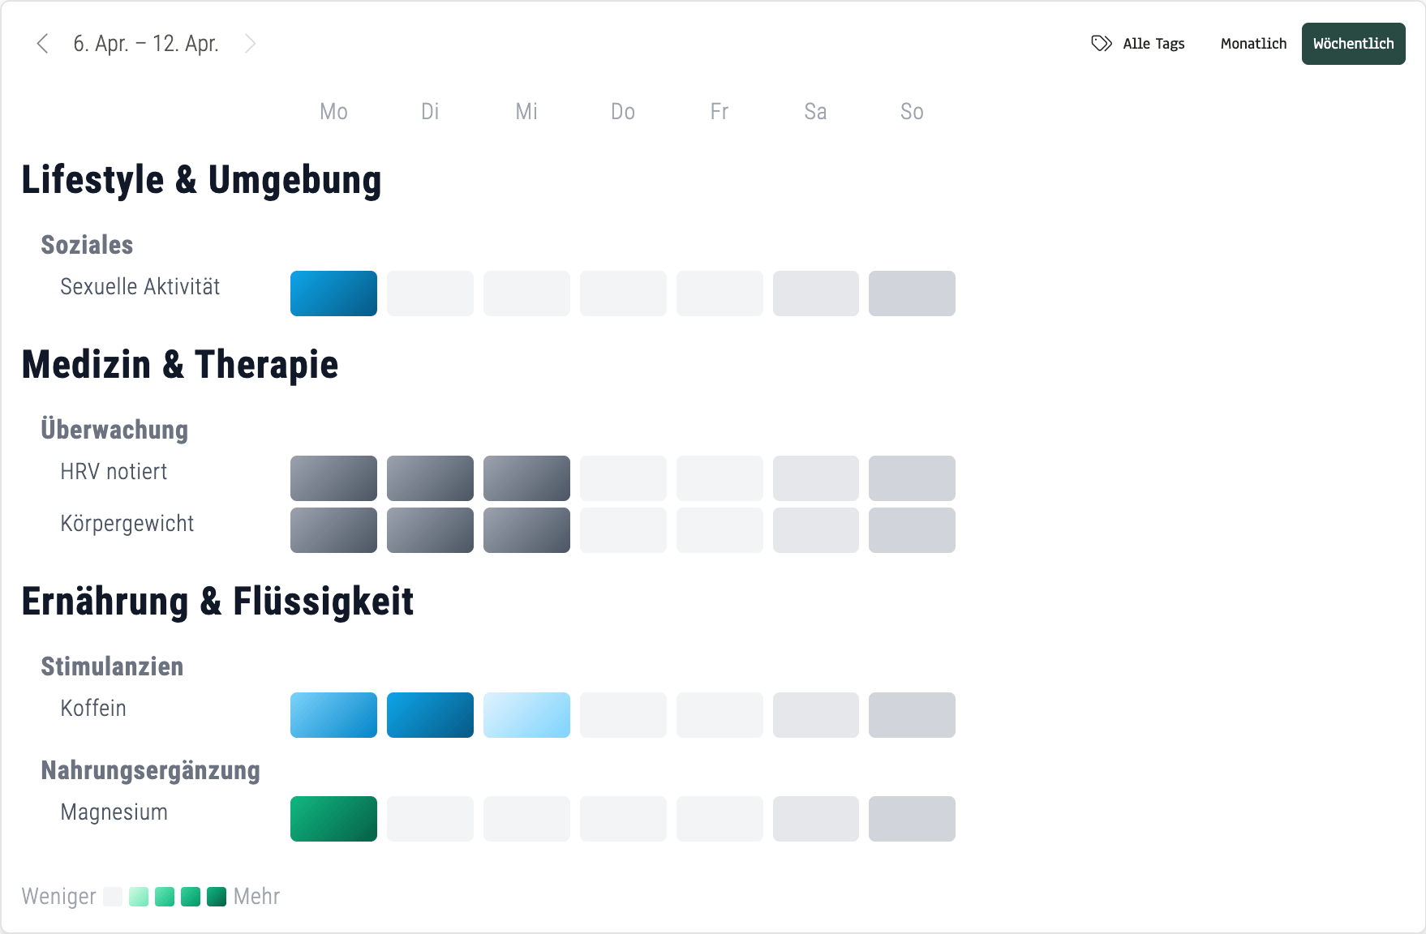
Task: Click the So column header
Action: [912, 111]
